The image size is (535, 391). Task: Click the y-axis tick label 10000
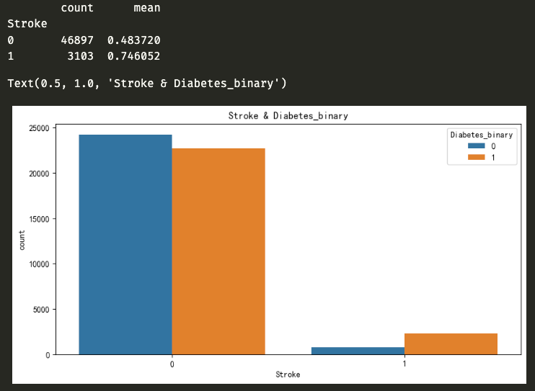point(39,264)
